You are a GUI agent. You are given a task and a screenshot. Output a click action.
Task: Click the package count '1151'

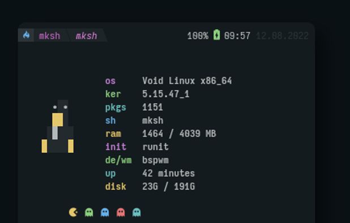coord(153,107)
